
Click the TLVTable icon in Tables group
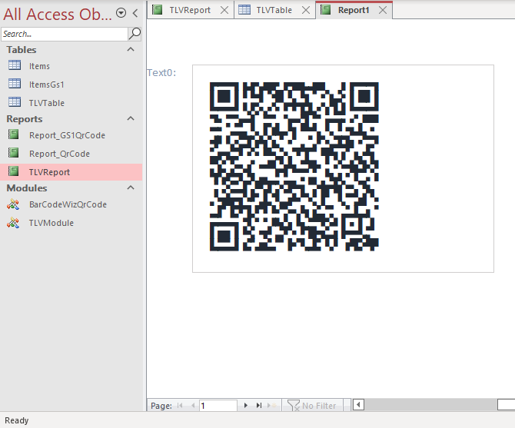point(15,102)
